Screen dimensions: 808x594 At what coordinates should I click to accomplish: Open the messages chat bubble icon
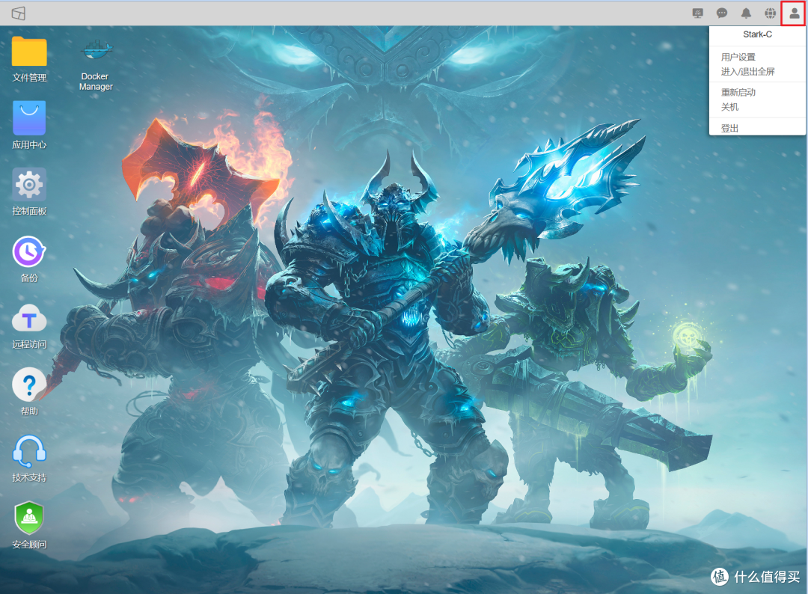pyautogui.click(x=722, y=13)
